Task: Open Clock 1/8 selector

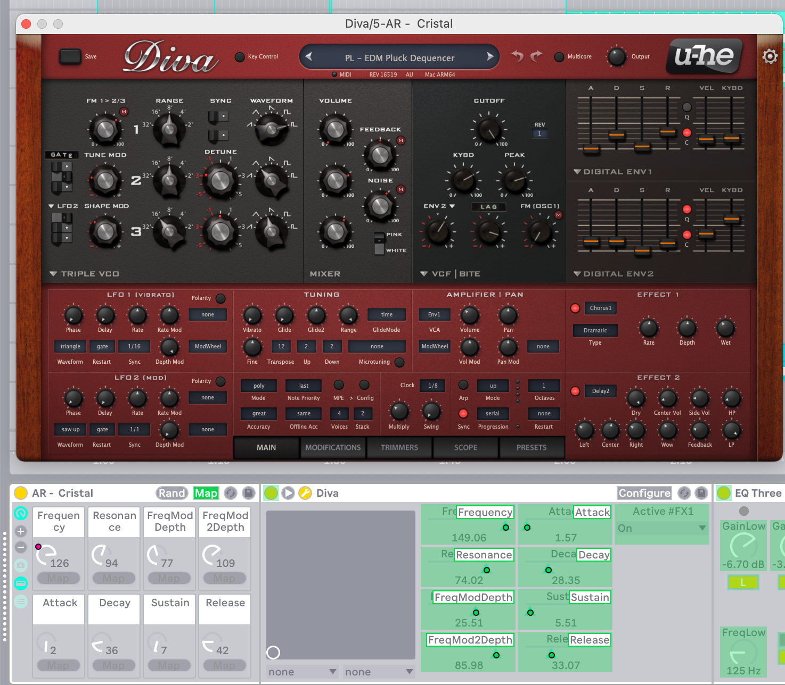Action: pos(433,386)
